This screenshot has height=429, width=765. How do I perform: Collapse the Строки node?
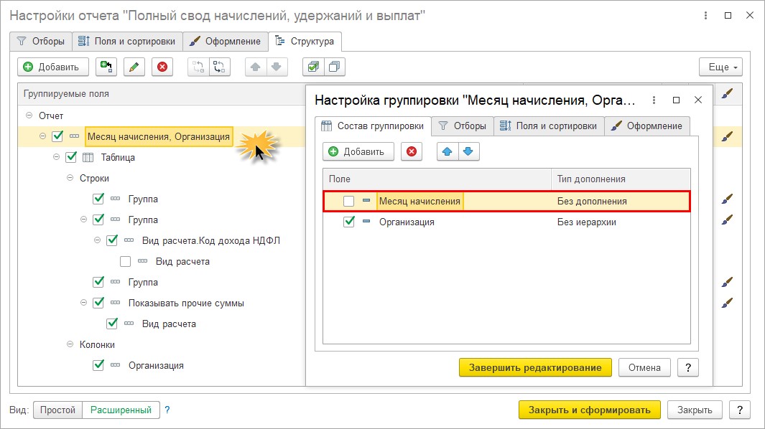[70, 178]
